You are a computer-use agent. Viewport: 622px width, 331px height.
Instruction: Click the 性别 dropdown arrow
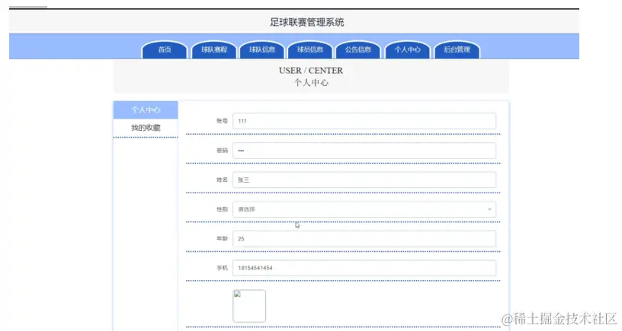pos(489,209)
